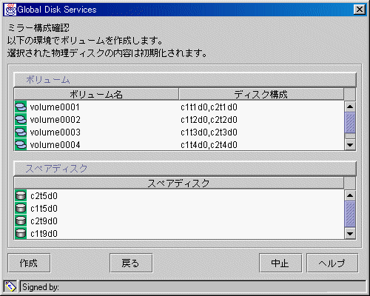Click the volume list scrollbar thumb

[350, 123]
